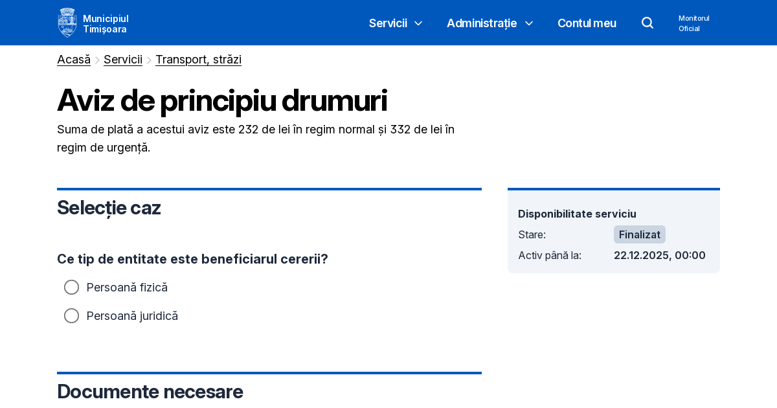Click the breadcrumb separator arrow after Acasă
The width and height of the screenshot is (777, 408).
(x=97, y=60)
